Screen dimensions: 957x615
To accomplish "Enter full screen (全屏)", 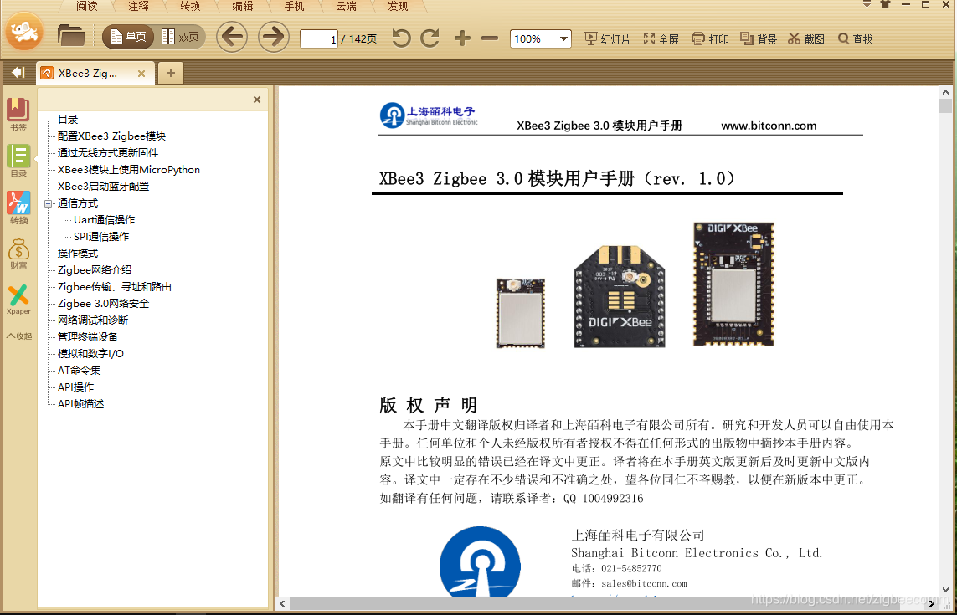I will pos(661,39).
